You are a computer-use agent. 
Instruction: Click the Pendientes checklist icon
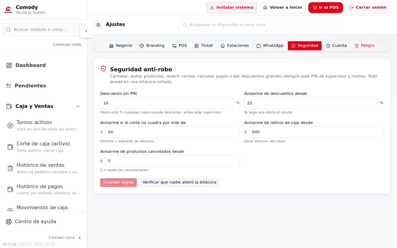(x=9, y=86)
